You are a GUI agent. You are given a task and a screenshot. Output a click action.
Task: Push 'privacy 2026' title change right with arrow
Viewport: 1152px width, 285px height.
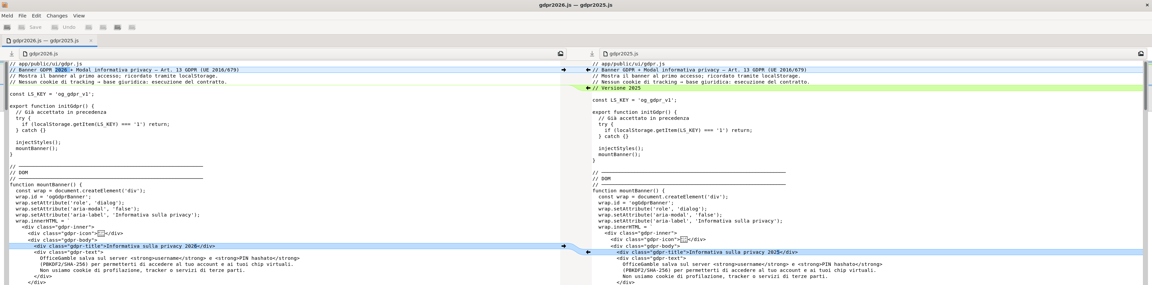(564, 246)
